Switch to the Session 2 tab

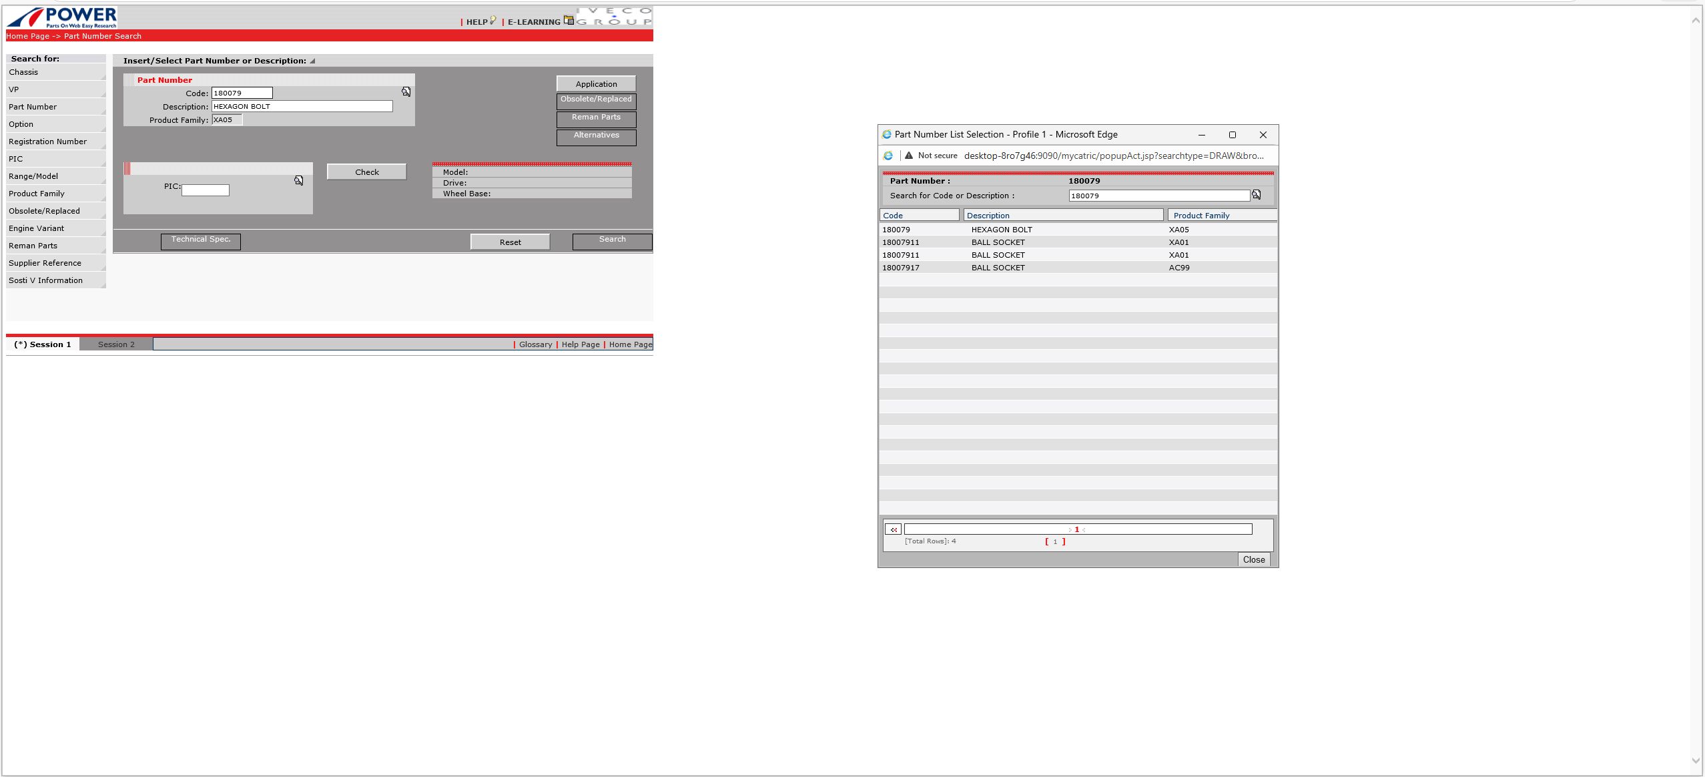[x=116, y=344]
